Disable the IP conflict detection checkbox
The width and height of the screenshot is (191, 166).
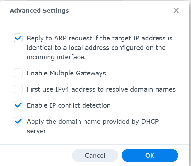[x=18, y=105]
